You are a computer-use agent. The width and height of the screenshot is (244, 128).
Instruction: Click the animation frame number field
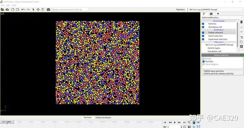pos(173,127)
